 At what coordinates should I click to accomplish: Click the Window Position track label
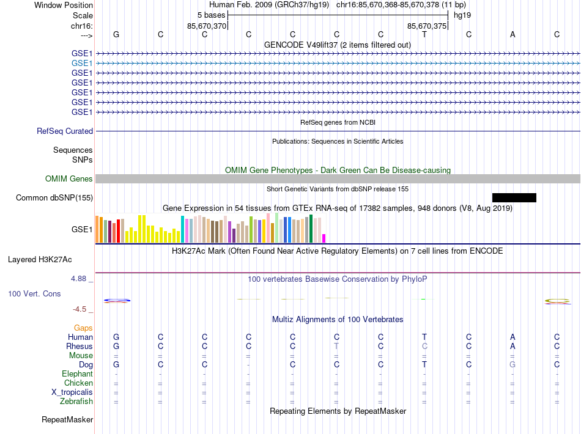pos(64,5)
